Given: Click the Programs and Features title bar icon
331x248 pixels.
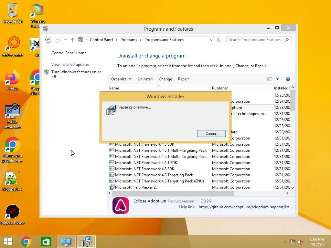Looking at the screenshot, I should pos(45,29).
